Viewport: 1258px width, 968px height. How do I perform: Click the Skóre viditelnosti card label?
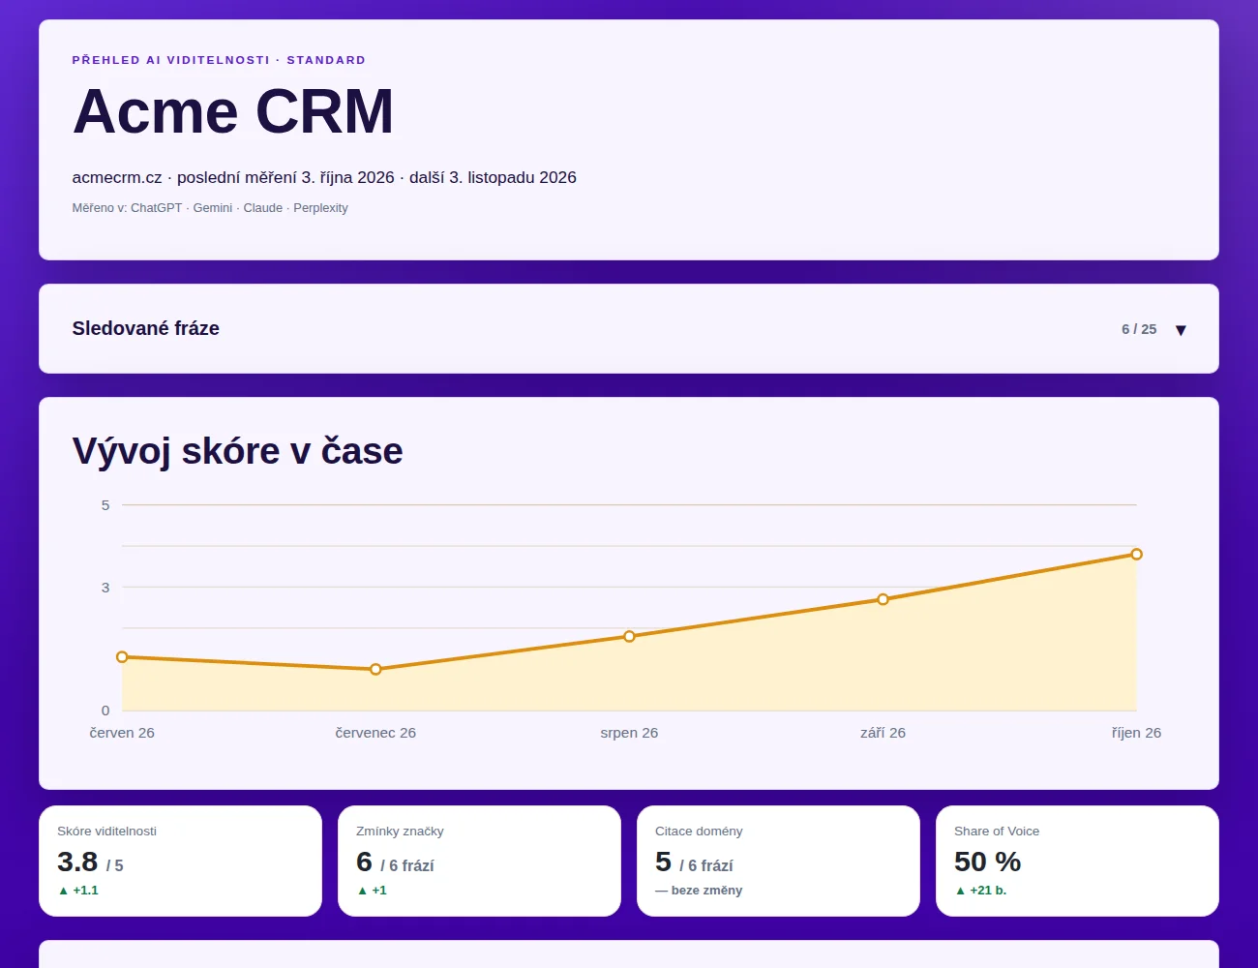point(106,832)
